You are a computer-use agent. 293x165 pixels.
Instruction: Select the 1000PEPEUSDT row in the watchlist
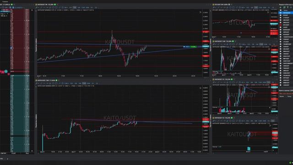point(286,37)
